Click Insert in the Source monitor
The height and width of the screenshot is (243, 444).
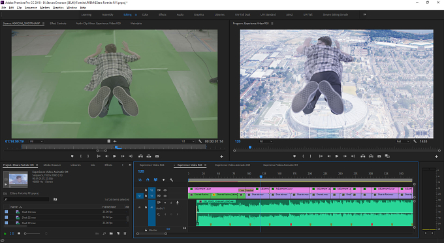pos(141,156)
